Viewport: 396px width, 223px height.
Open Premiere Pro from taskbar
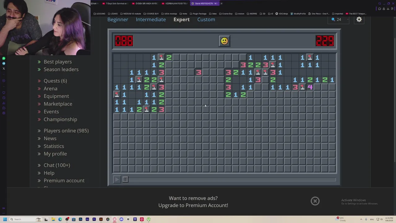pyautogui.click(x=94, y=219)
